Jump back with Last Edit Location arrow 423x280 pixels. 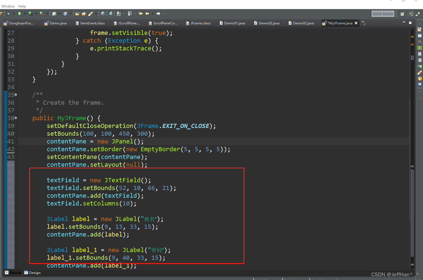141,13
